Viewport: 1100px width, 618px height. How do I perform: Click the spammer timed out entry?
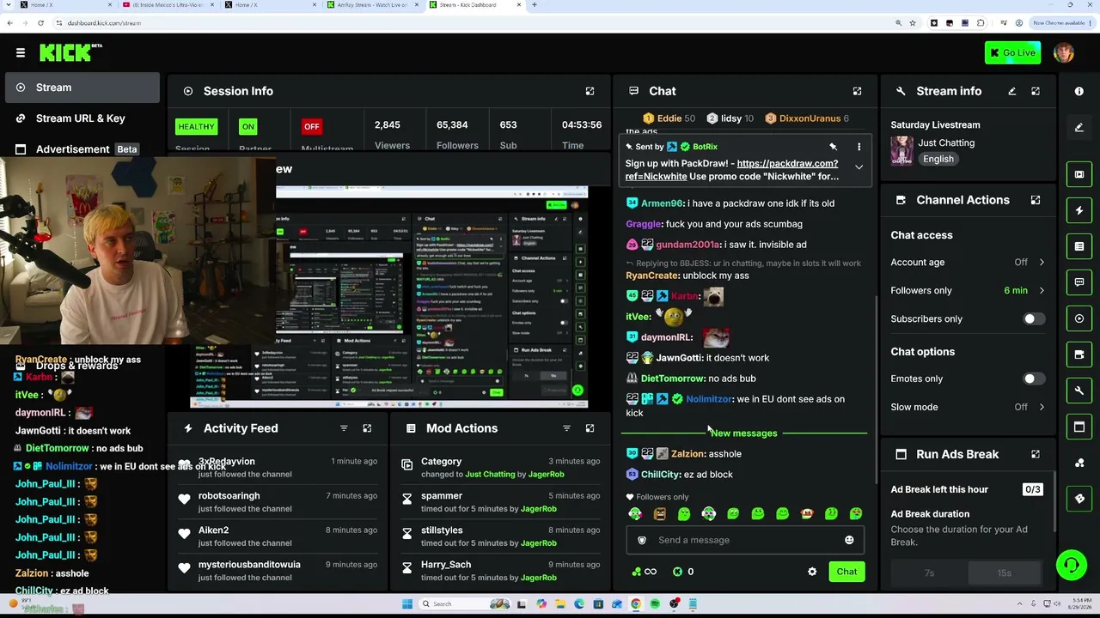point(502,502)
